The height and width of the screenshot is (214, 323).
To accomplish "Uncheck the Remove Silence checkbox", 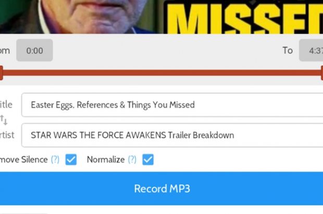I will [x=71, y=160].
